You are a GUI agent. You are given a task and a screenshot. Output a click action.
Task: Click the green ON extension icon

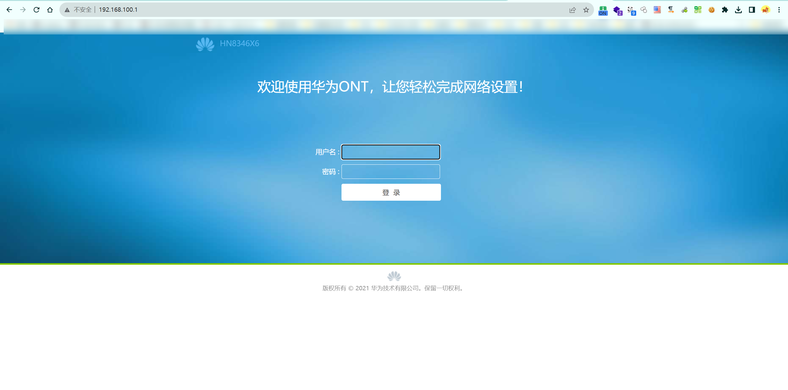coord(603,10)
